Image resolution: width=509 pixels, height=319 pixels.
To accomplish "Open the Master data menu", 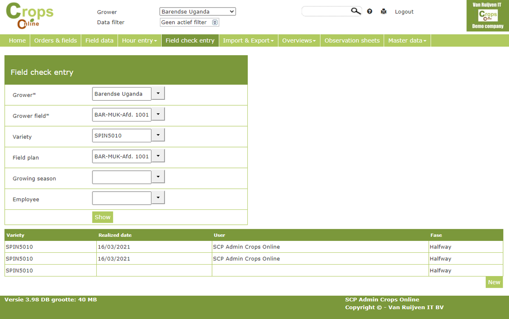I will (407, 40).
